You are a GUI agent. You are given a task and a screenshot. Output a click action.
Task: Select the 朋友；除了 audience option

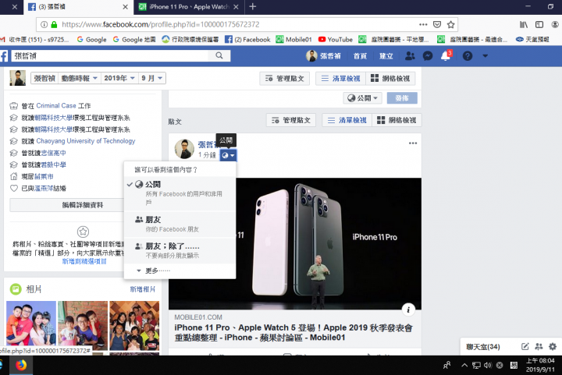pyautogui.click(x=180, y=250)
